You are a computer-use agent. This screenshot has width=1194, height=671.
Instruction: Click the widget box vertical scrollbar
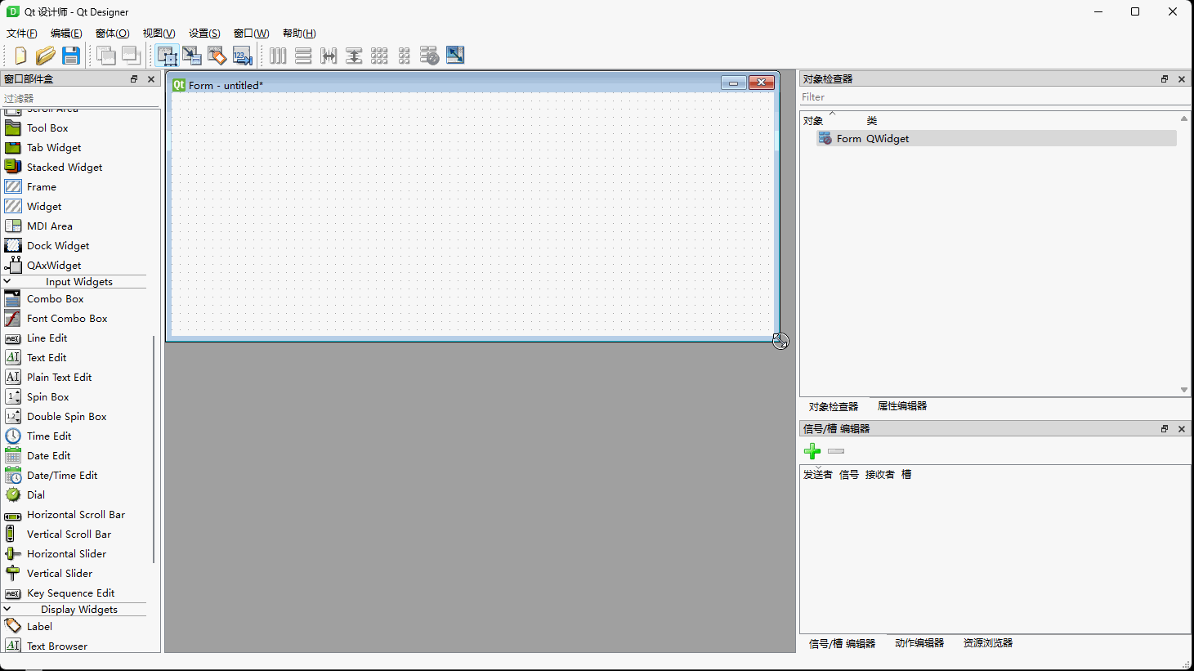click(154, 449)
